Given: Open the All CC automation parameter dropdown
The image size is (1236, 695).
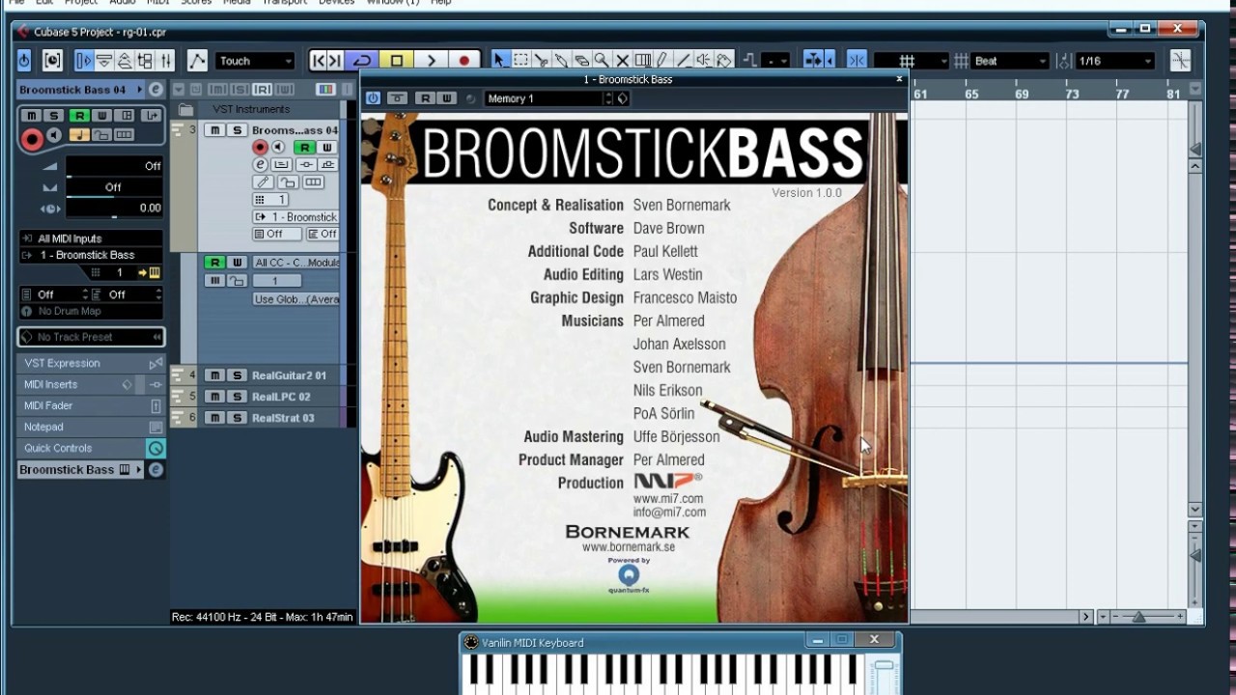Looking at the screenshot, I should point(295,263).
